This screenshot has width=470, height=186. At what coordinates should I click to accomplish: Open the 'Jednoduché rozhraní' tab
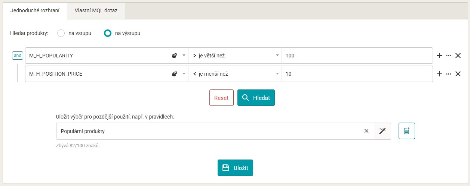pos(34,10)
